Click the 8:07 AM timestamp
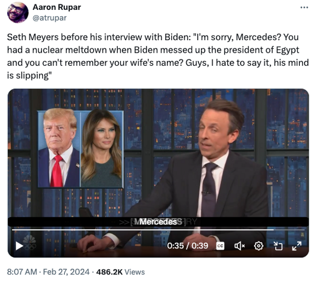 point(22,272)
